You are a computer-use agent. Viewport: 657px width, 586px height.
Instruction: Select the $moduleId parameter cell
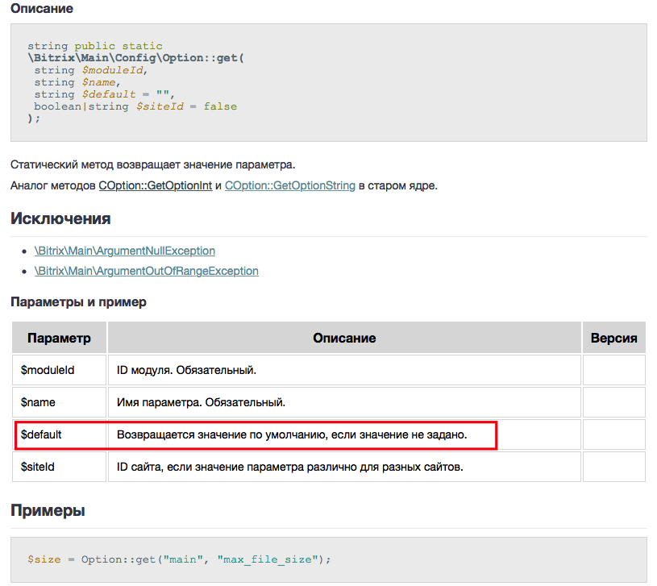click(x=48, y=370)
